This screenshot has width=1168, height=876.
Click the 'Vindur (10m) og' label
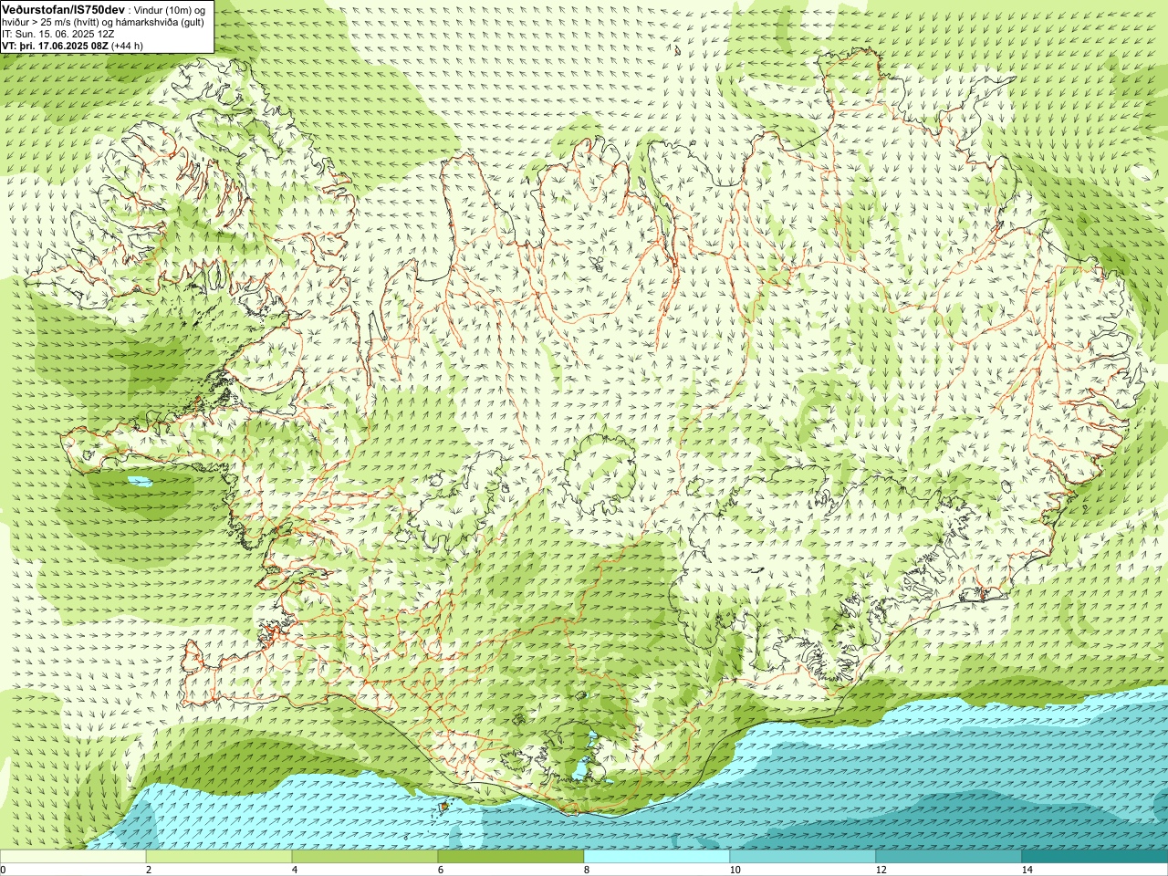172,9
